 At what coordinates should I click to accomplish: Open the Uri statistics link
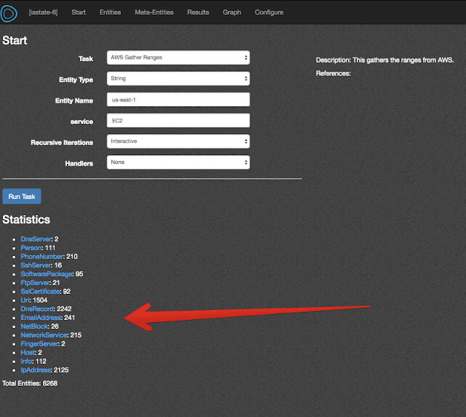25,300
